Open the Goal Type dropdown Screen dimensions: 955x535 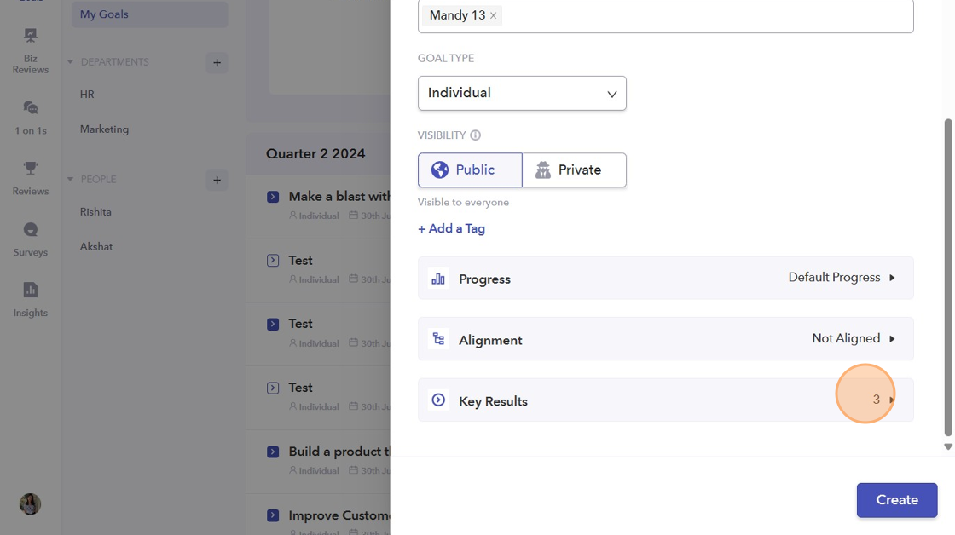(x=522, y=93)
